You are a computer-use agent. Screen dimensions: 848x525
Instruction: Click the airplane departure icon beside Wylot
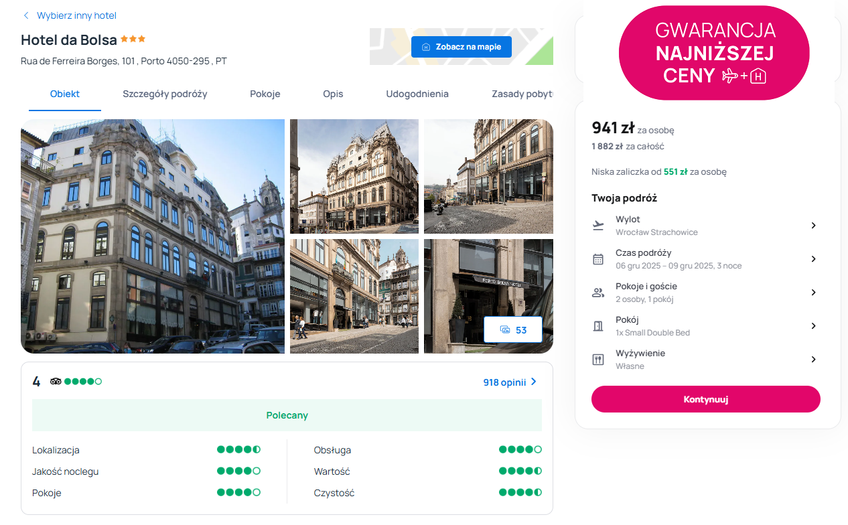click(598, 226)
